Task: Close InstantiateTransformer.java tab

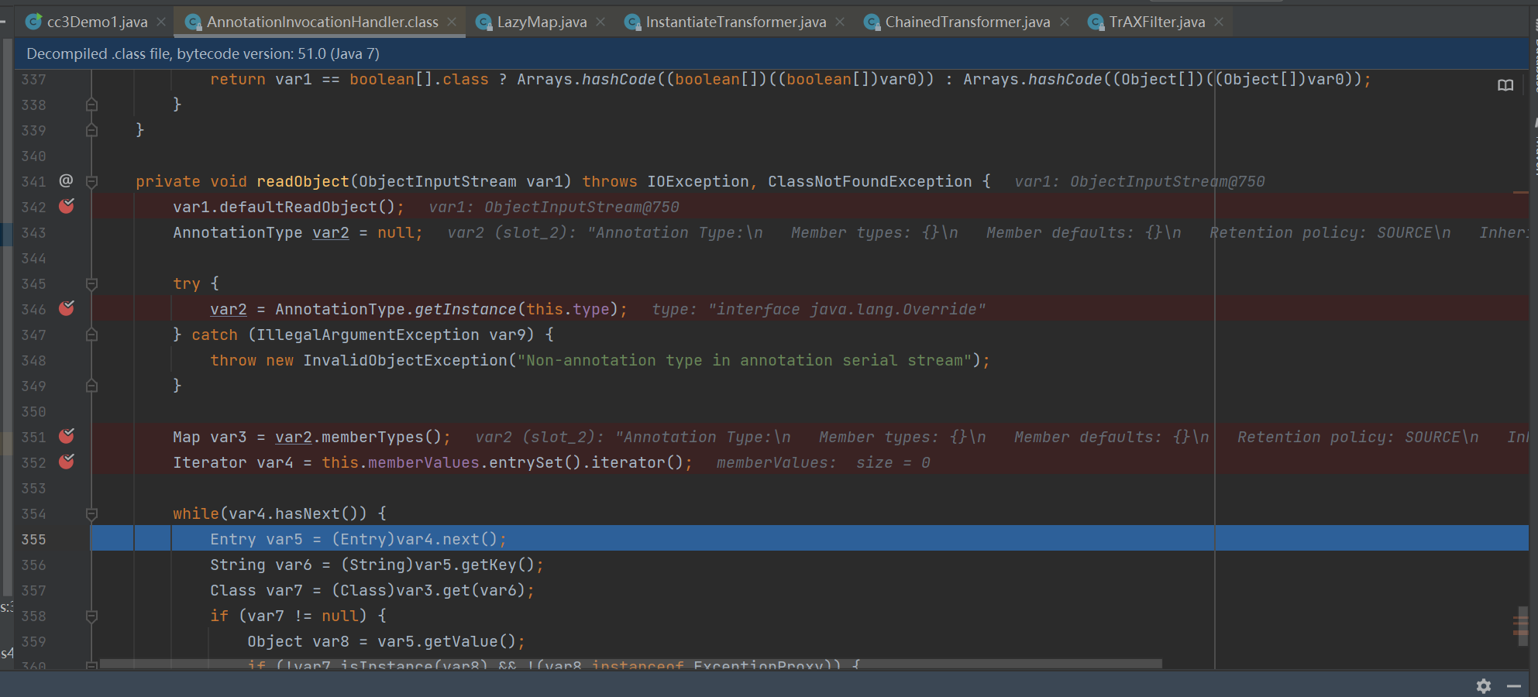Action: click(x=840, y=22)
